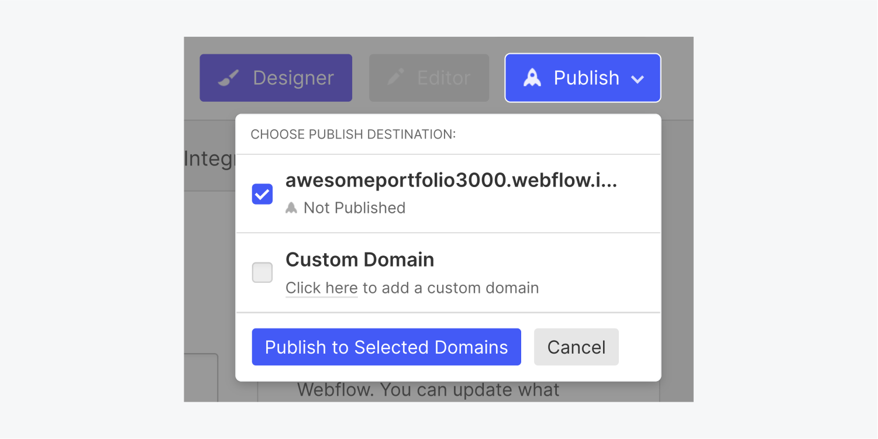
Task: Publish to Selected Domains
Action: coord(385,347)
